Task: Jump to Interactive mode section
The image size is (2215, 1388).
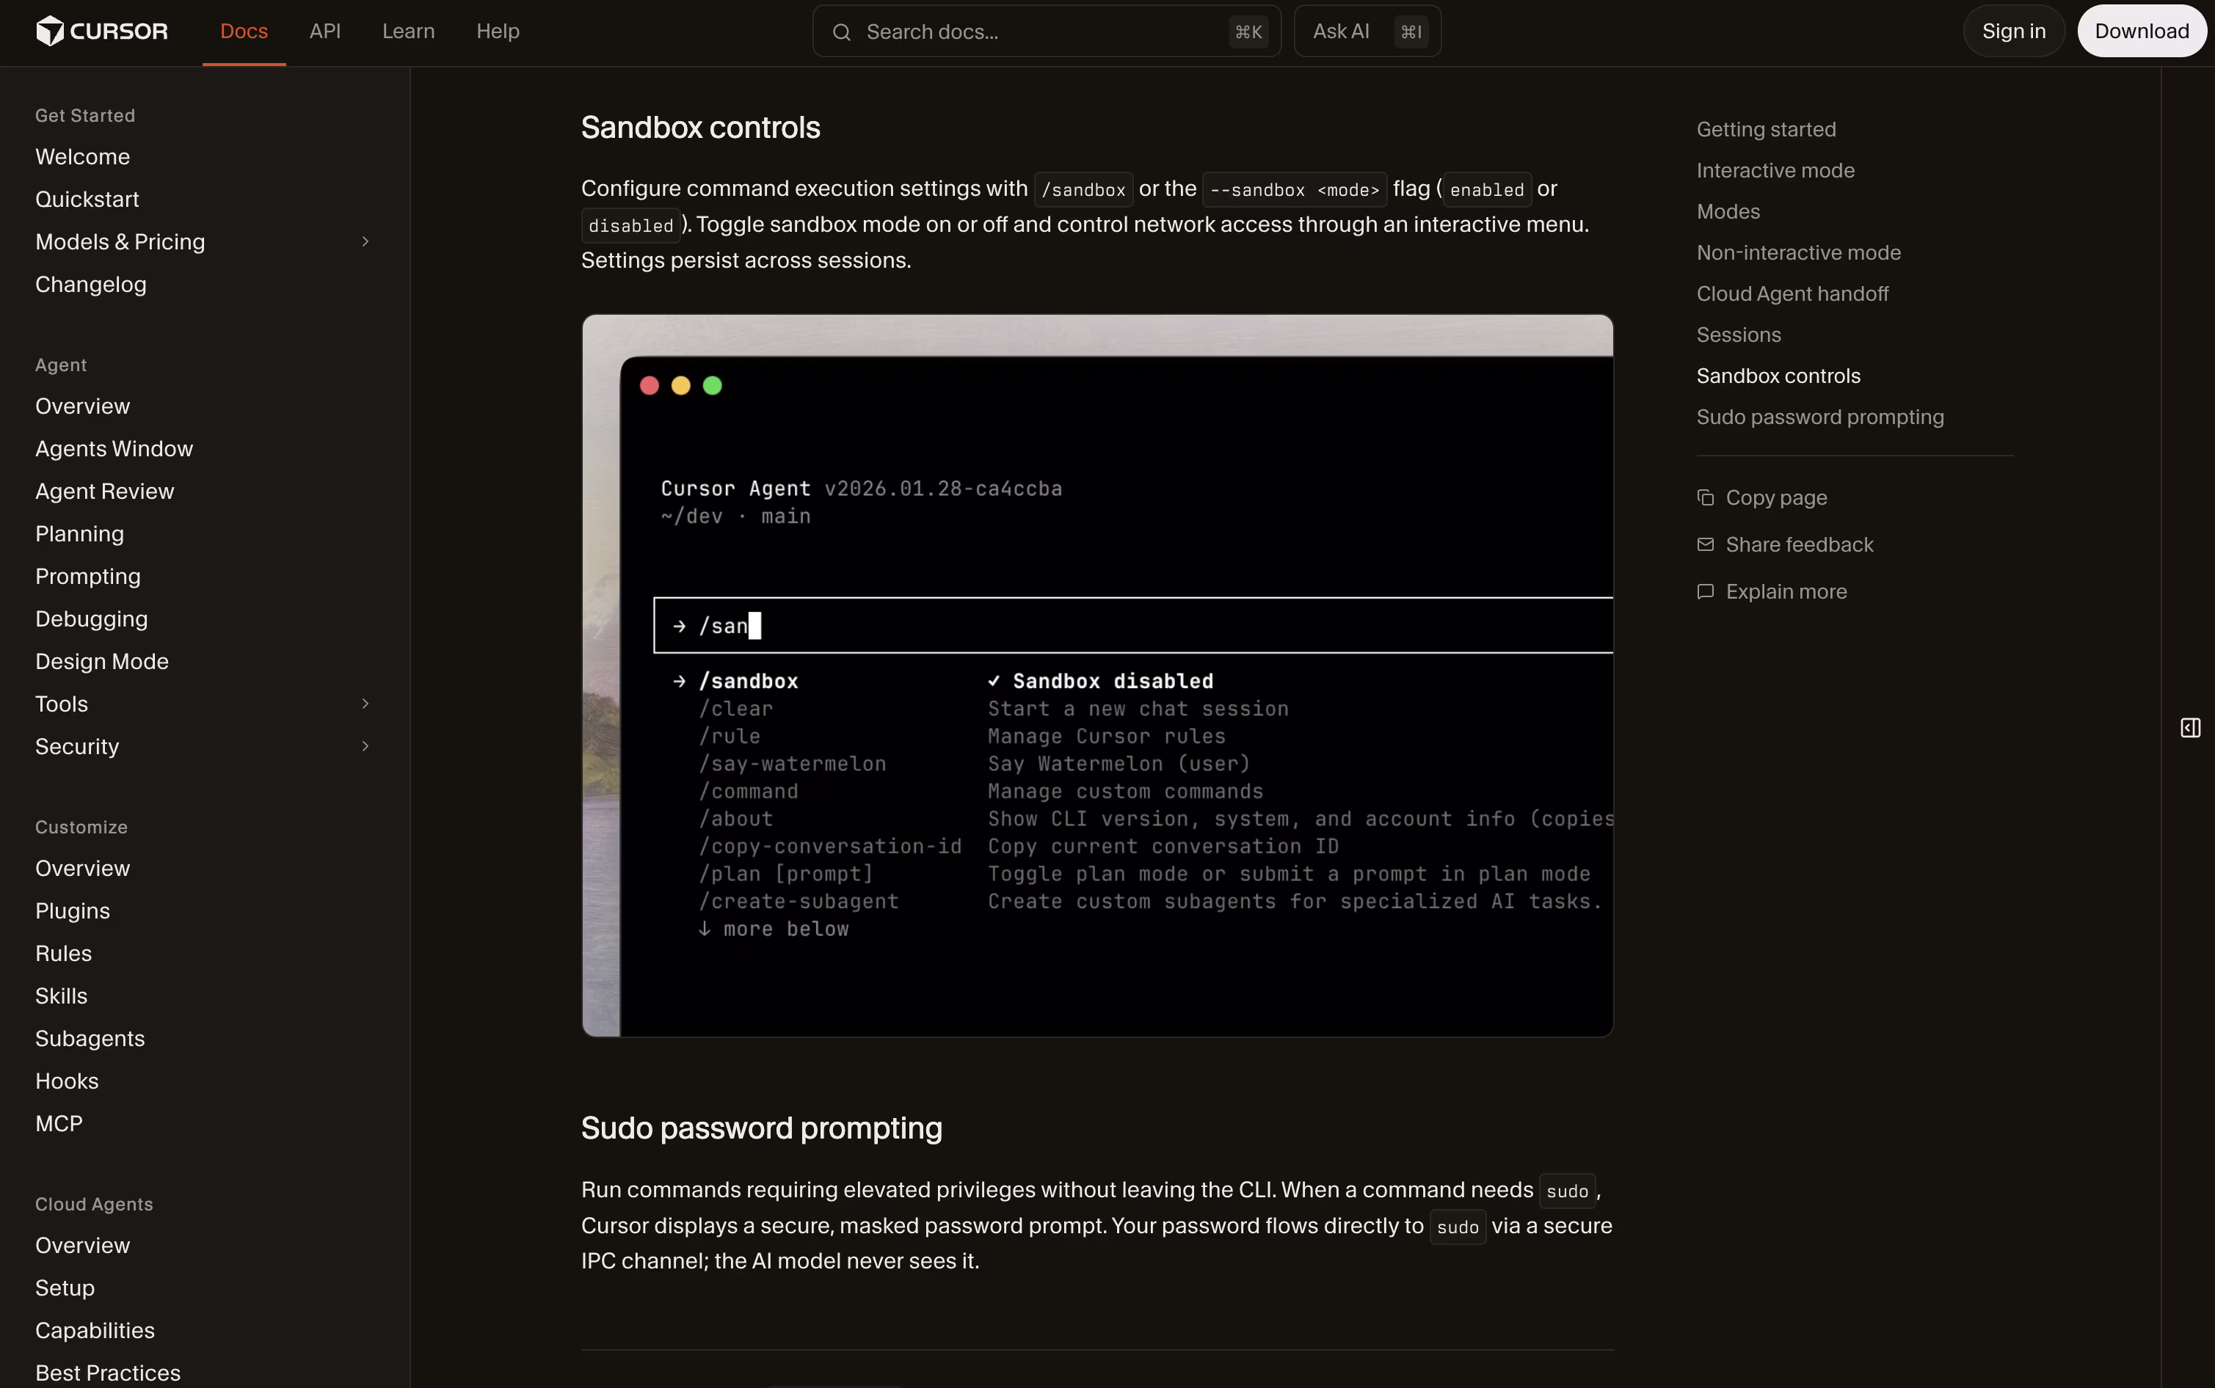Action: point(1775,171)
